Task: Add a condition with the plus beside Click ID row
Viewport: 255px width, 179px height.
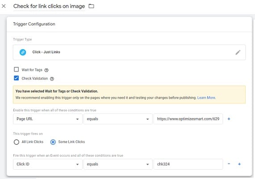Action: click(x=239, y=164)
